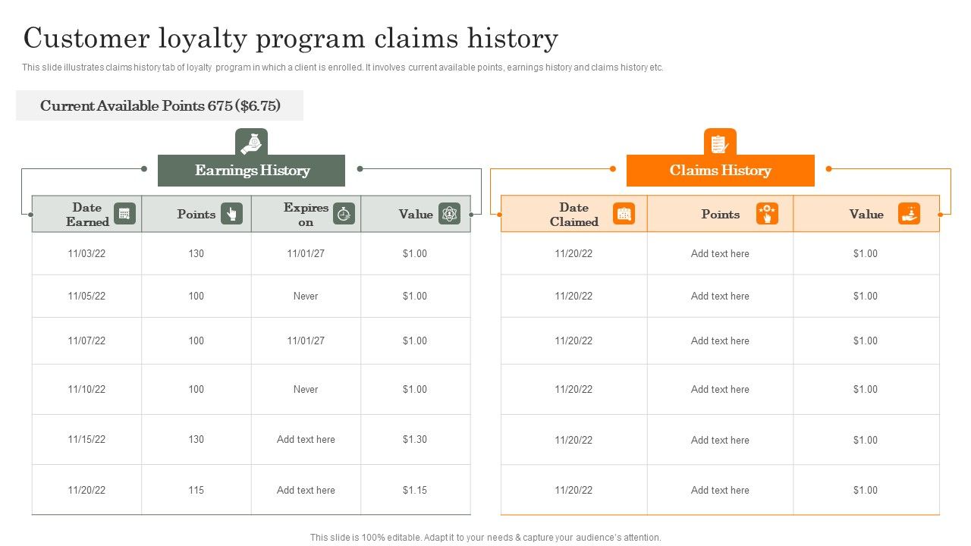The height and width of the screenshot is (546, 971).
Task: Click Add text here in the 115 points row
Action: pos(306,490)
